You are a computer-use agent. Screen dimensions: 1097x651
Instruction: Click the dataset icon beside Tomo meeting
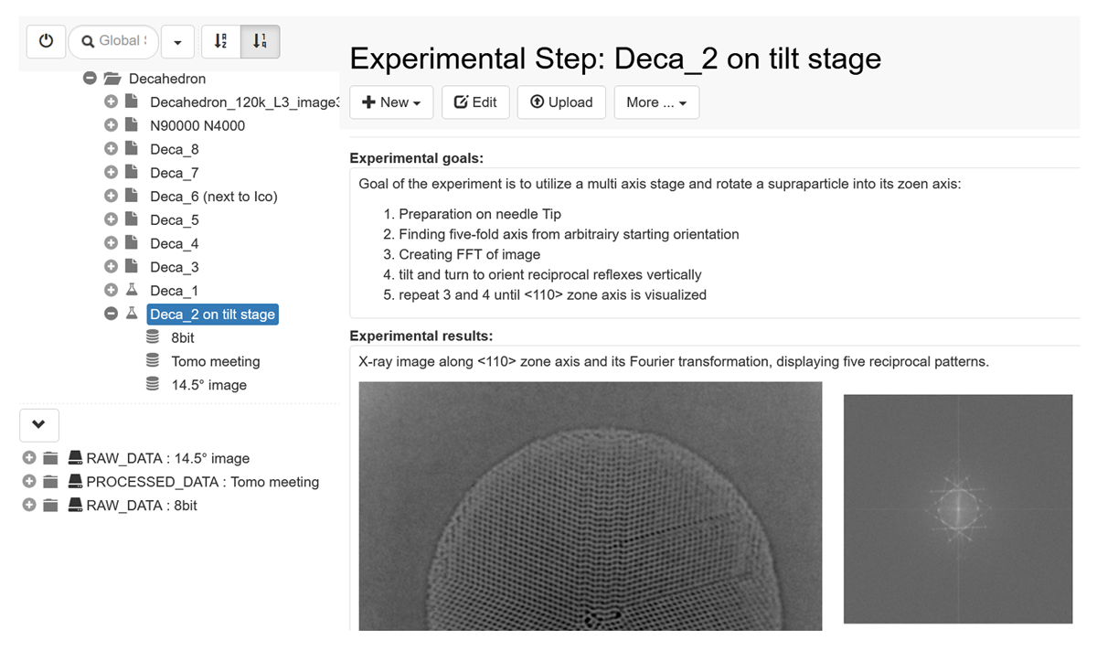click(153, 361)
